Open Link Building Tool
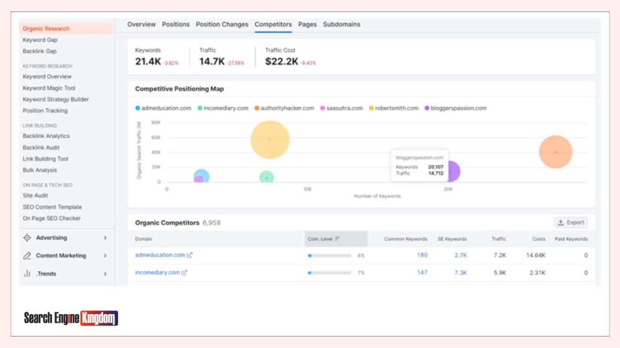 tap(45, 159)
